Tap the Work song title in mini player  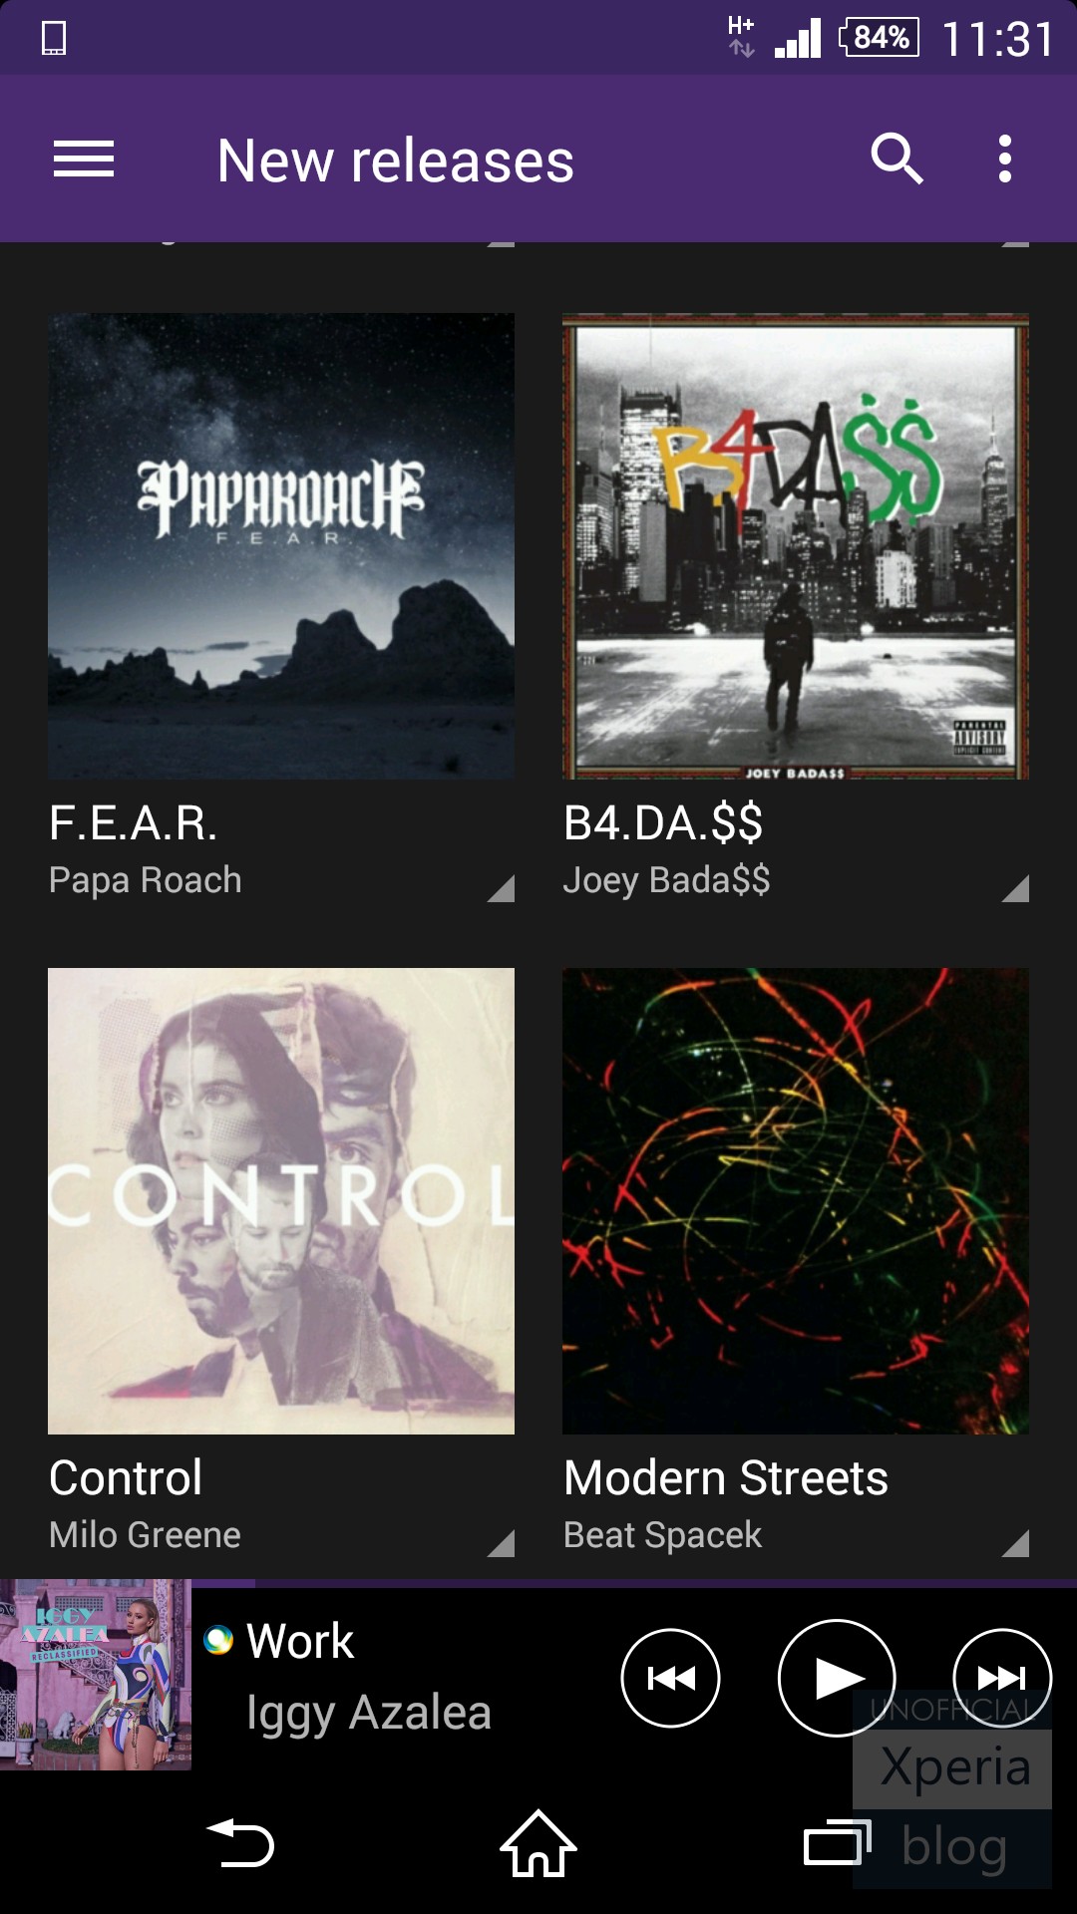coord(300,1641)
